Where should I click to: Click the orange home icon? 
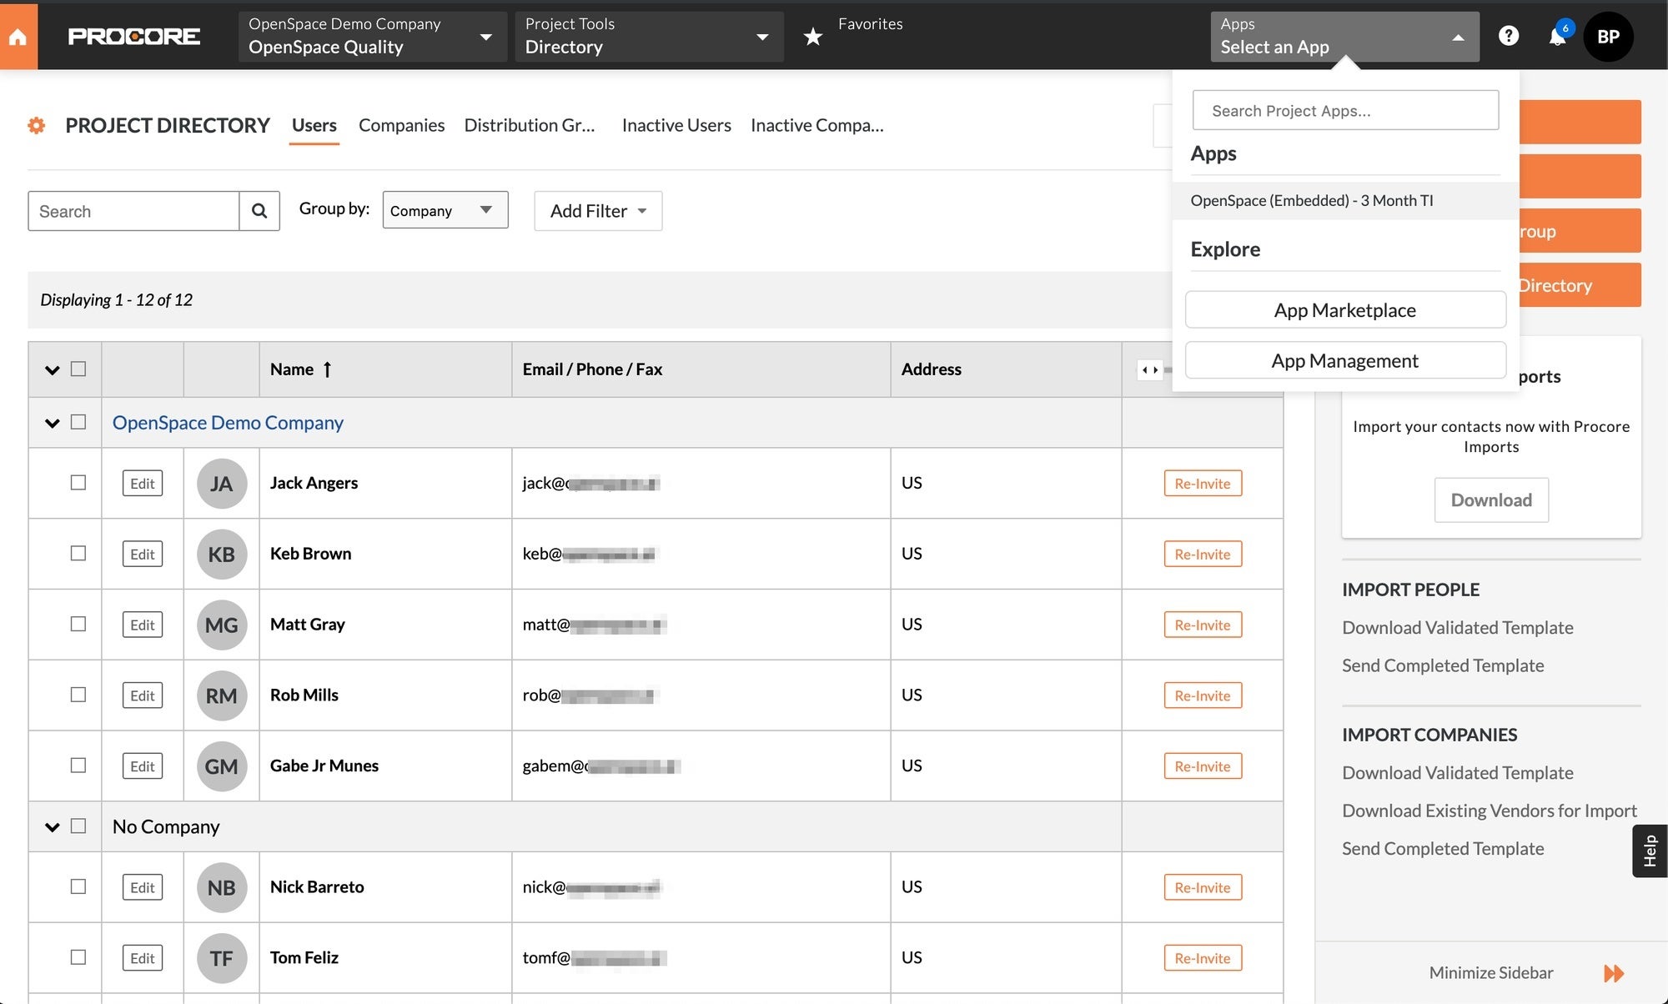click(x=18, y=37)
